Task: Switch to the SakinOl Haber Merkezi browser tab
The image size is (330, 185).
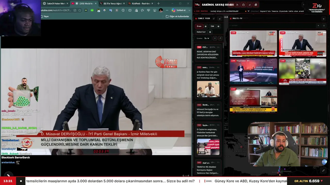Action: (56, 4)
